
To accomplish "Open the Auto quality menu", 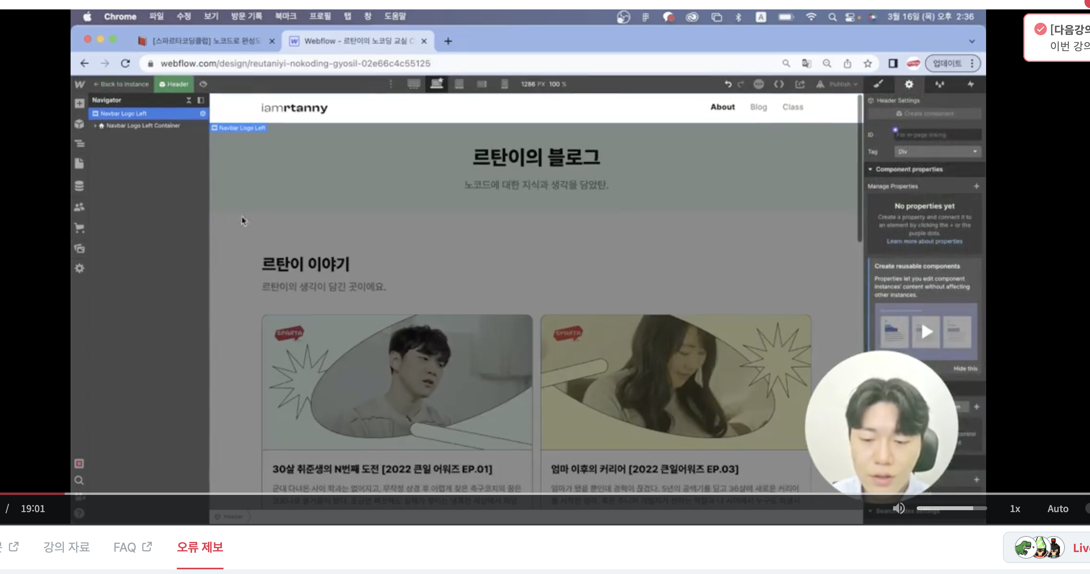I will 1057,509.
